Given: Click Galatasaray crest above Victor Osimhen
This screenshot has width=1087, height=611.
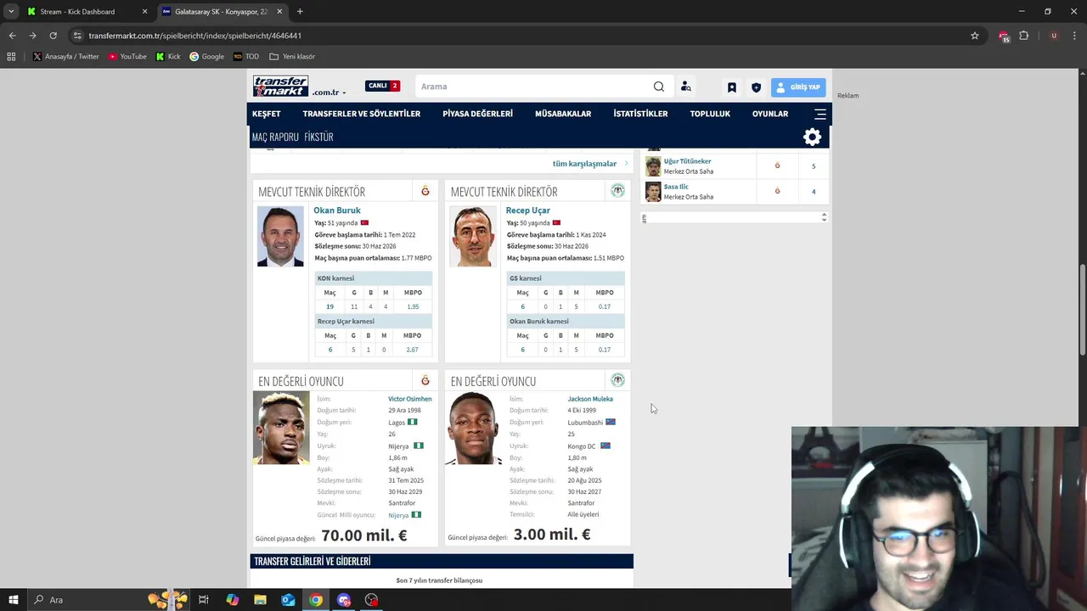Looking at the screenshot, I should (425, 380).
